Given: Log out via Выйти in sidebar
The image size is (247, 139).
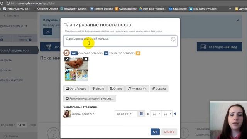Looking at the screenshot, I should pos(11,136).
